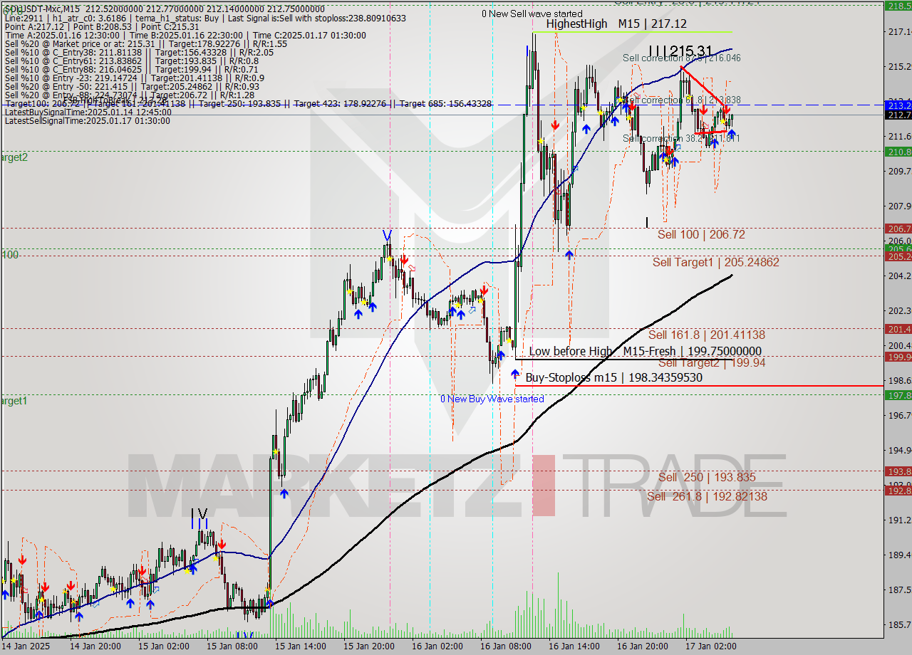Select the 'Sell 250 | 193.835' label
This screenshot has width=912, height=655.
(707, 478)
